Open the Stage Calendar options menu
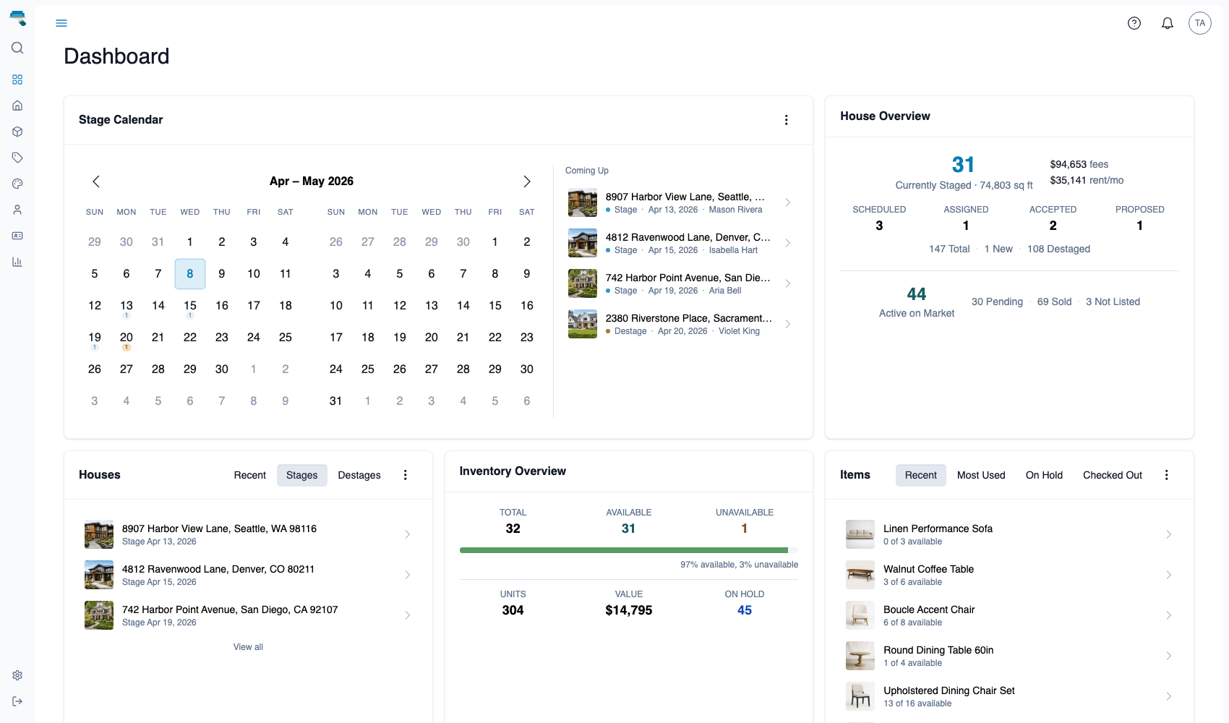Image resolution: width=1229 pixels, height=723 pixels. pos(786,119)
